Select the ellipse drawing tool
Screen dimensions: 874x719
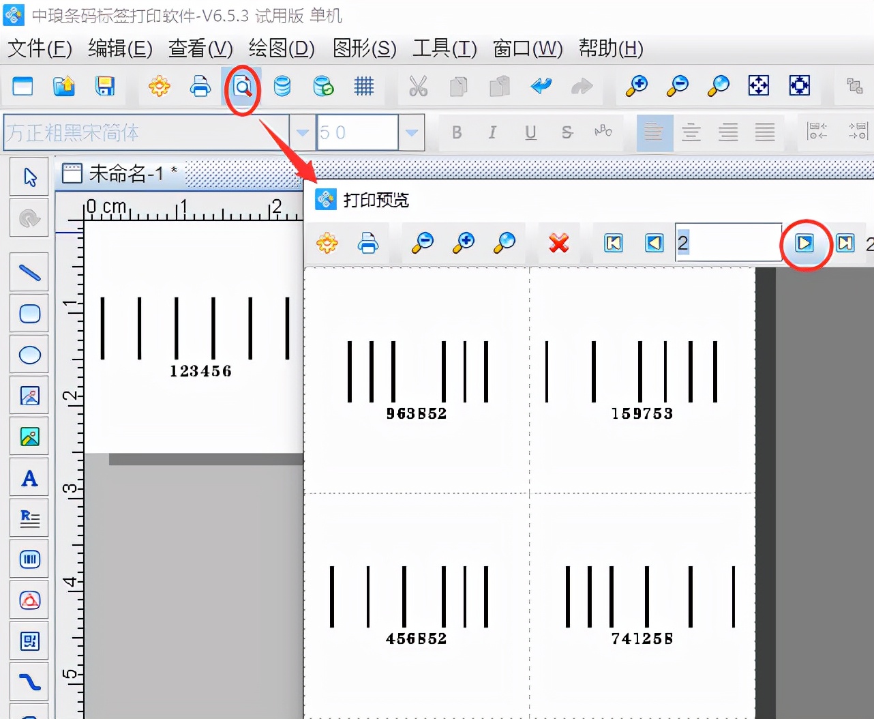(29, 355)
